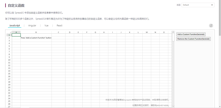Select column header K
The image size is (221, 108).
pos(130,32)
